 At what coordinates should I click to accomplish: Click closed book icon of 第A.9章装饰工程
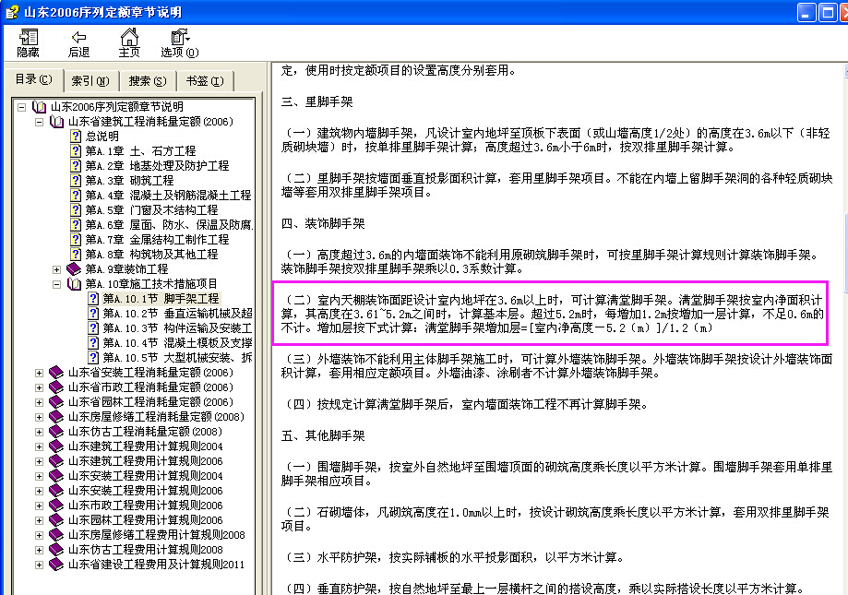74,269
